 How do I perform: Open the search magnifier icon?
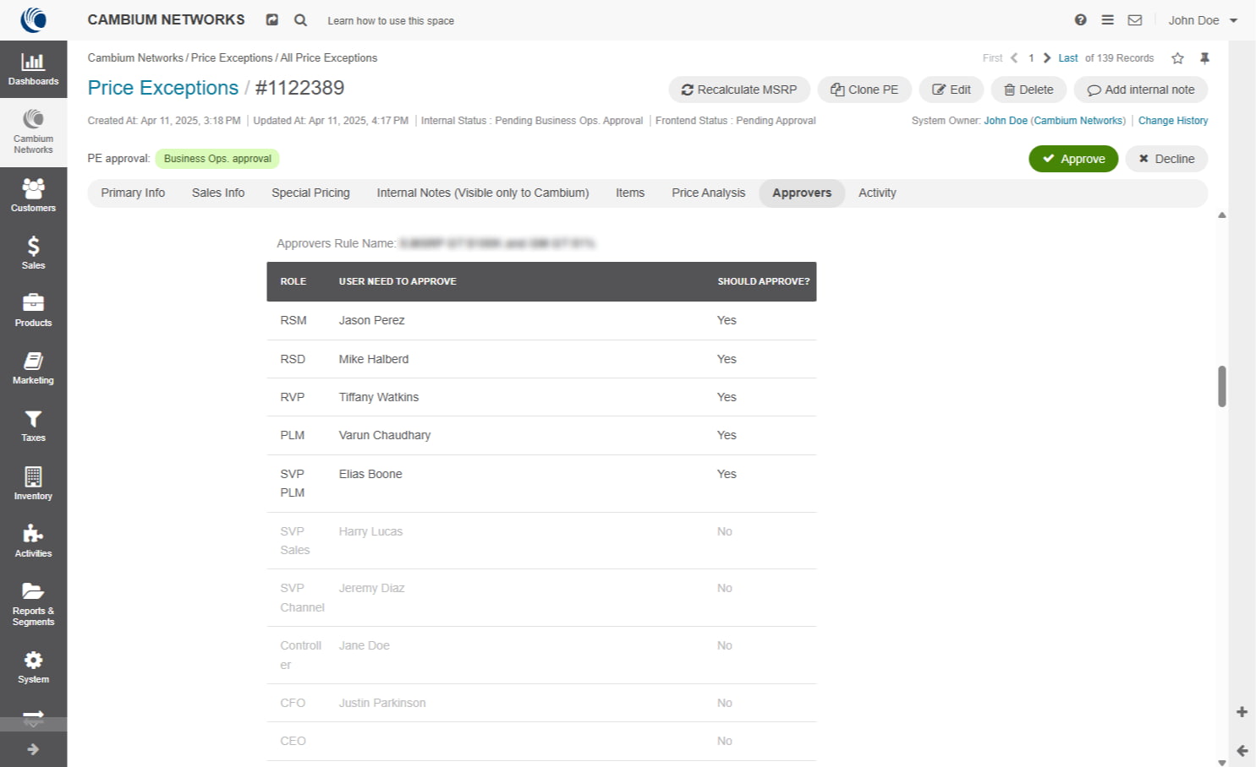tap(300, 19)
